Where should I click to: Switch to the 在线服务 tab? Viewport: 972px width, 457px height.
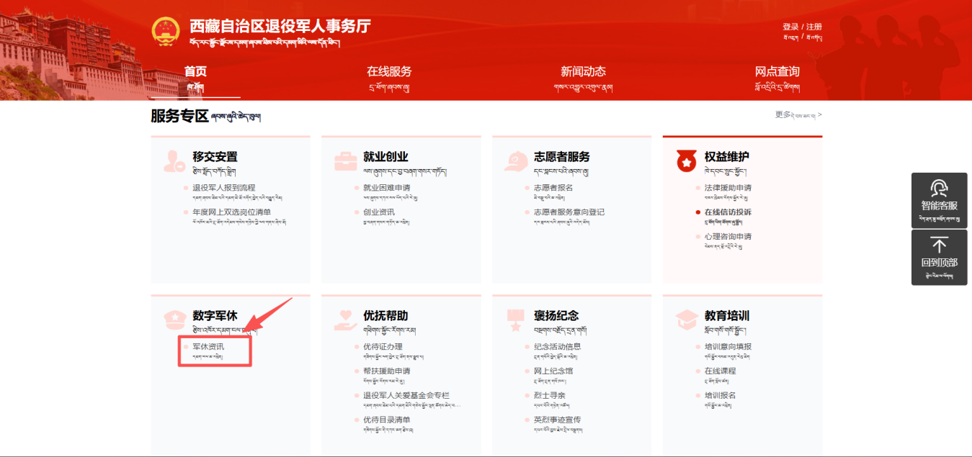click(x=389, y=72)
